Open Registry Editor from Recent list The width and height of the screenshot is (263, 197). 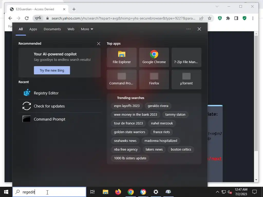(x=60, y=93)
